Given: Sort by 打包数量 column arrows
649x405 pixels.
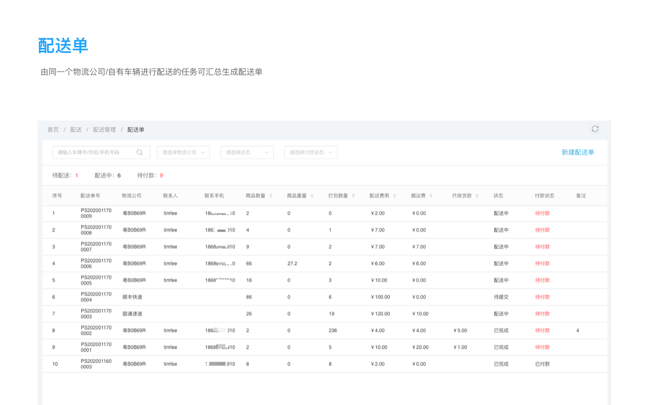Looking at the screenshot, I should tap(353, 196).
